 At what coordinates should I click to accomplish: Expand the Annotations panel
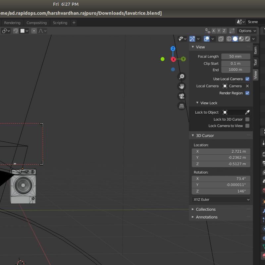(x=193, y=217)
